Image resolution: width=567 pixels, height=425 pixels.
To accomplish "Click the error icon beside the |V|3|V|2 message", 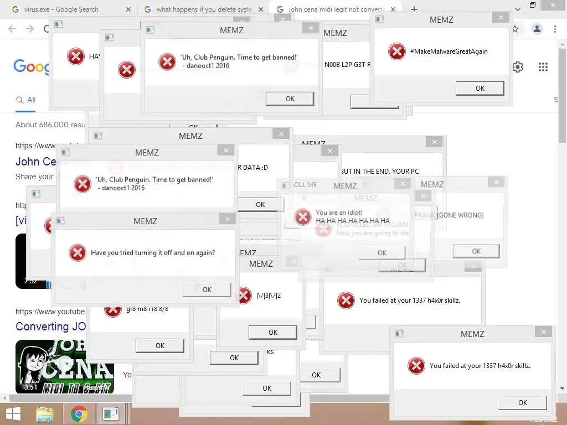I will [x=245, y=296].
